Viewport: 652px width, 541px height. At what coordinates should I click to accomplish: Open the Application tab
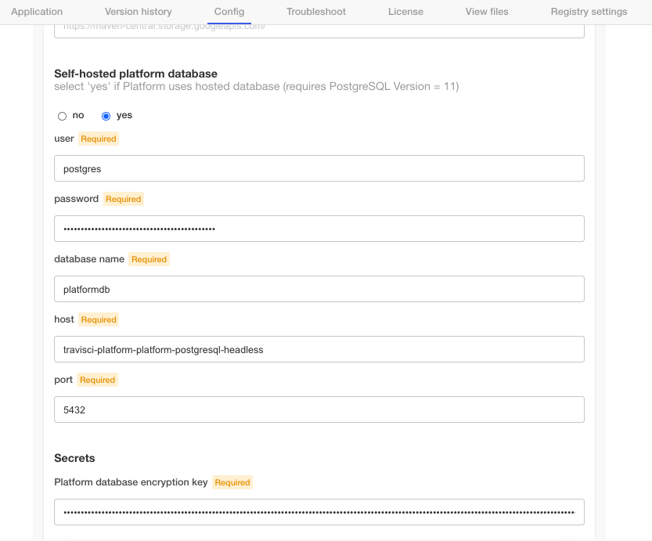pos(37,12)
